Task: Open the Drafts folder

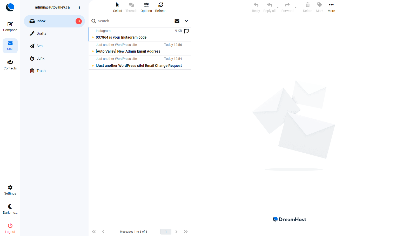Action: click(x=54, y=34)
